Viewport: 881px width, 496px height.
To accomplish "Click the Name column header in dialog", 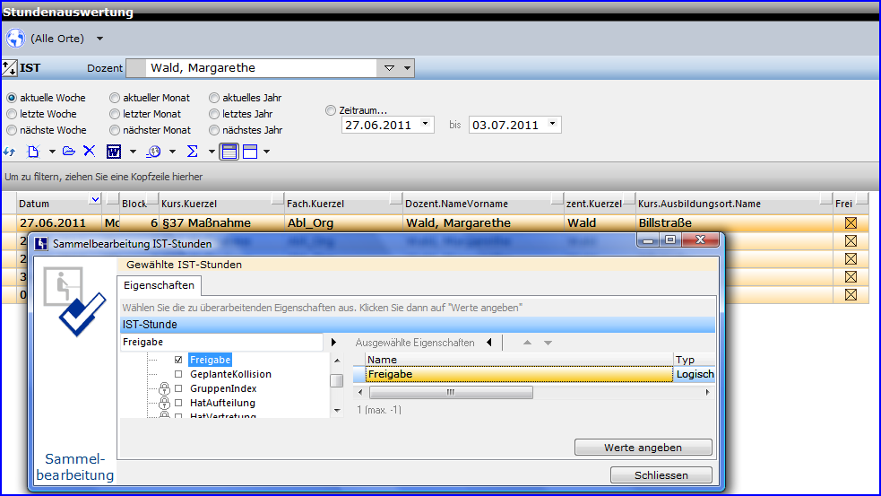I will point(519,360).
